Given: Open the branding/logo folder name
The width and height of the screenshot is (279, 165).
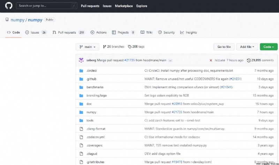Looking at the screenshot, I should click(97, 96).
